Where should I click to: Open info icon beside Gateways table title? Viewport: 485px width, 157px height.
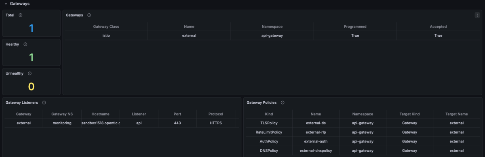pyautogui.click(x=89, y=15)
